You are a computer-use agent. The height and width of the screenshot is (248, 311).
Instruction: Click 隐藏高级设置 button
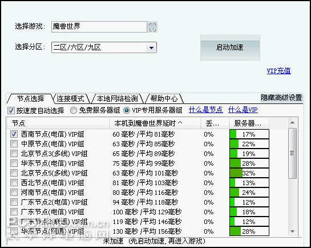(281, 98)
